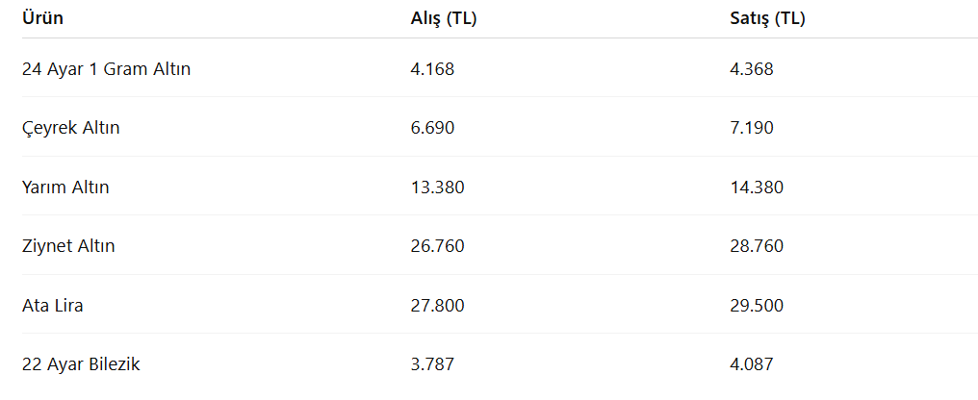
Task: Click the Bilezik selling price 4.087
Action: tap(752, 364)
